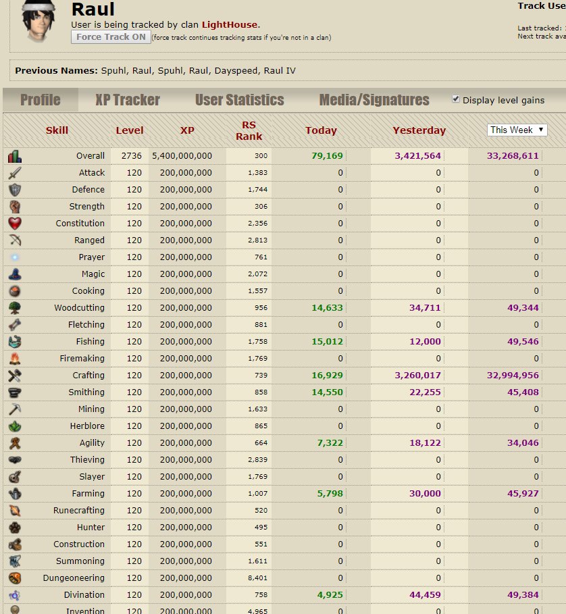The height and width of the screenshot is (614, 566).
Task: Click the Divination yesterday gain 44,459
Action: point(425,595)
